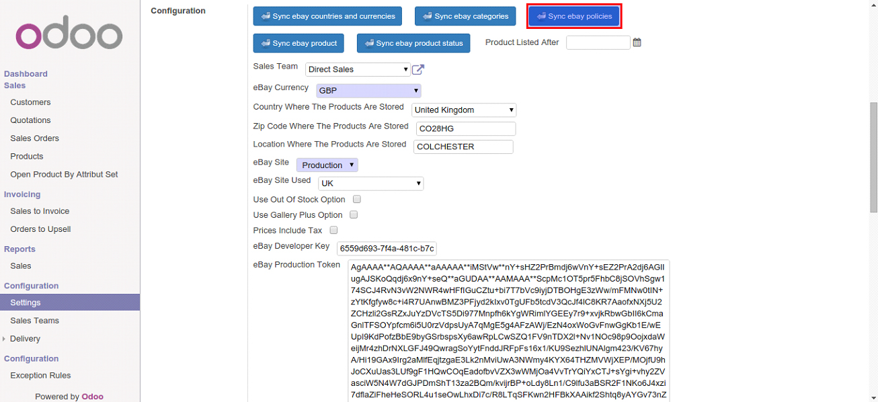
Task: Select Settings in the sidebar
Action: (x=70, y=303)
